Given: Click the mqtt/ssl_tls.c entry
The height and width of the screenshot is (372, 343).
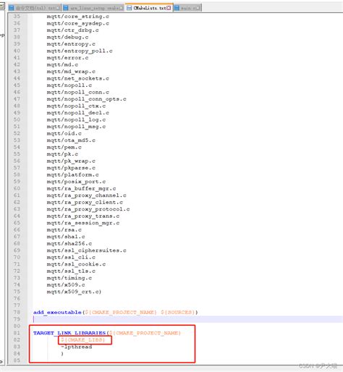Looking at the screenshot, I should pyautogui.click(x=71, y=271).
